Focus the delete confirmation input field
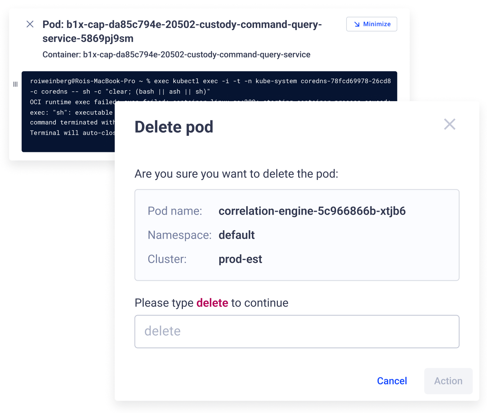This screenshot has width=487, height=413. 297,331
